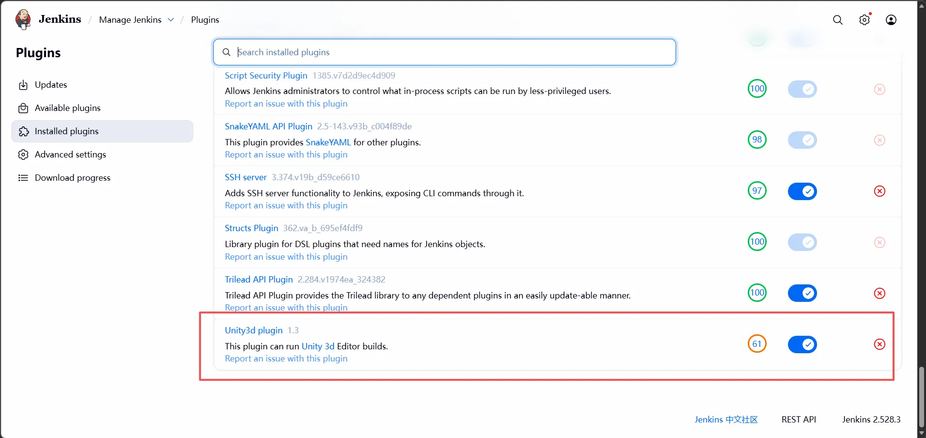Click the Installed plugins puzzle piece icon
This screenshot has height=438, width=926.
tap(23, 131)
